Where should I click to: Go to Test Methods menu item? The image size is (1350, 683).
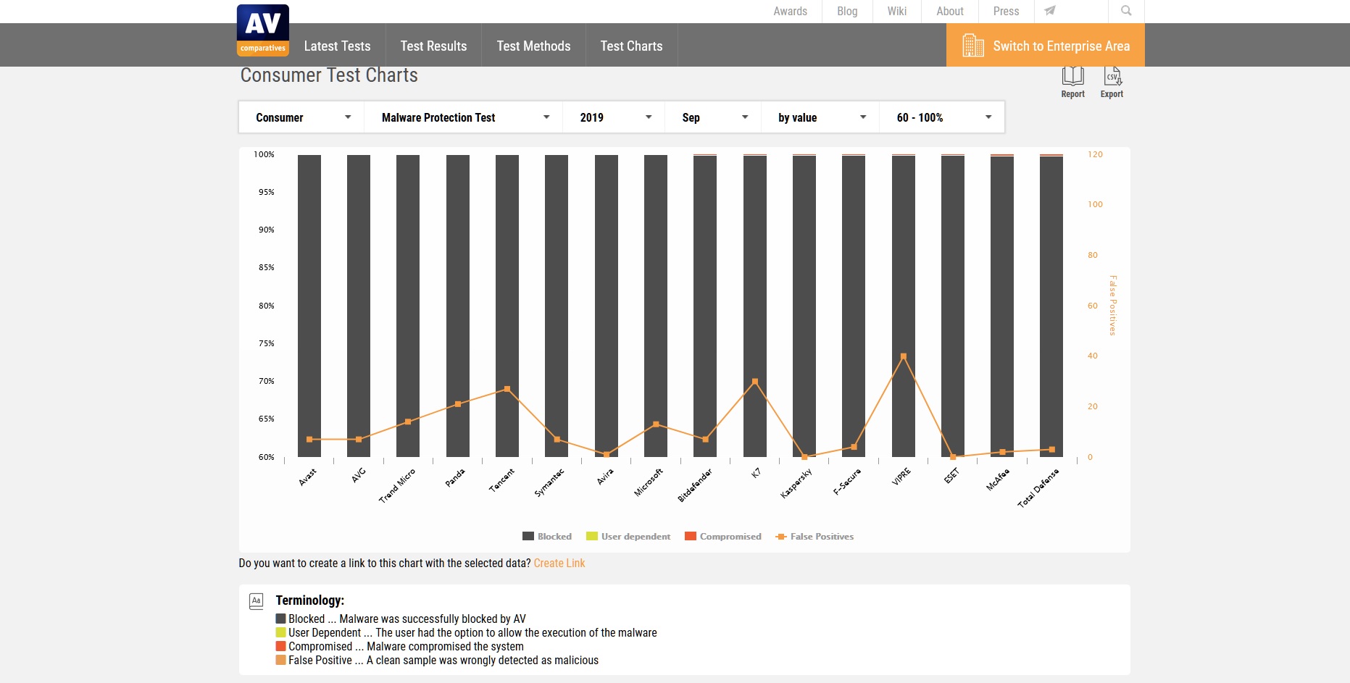(x=533, y=46)
